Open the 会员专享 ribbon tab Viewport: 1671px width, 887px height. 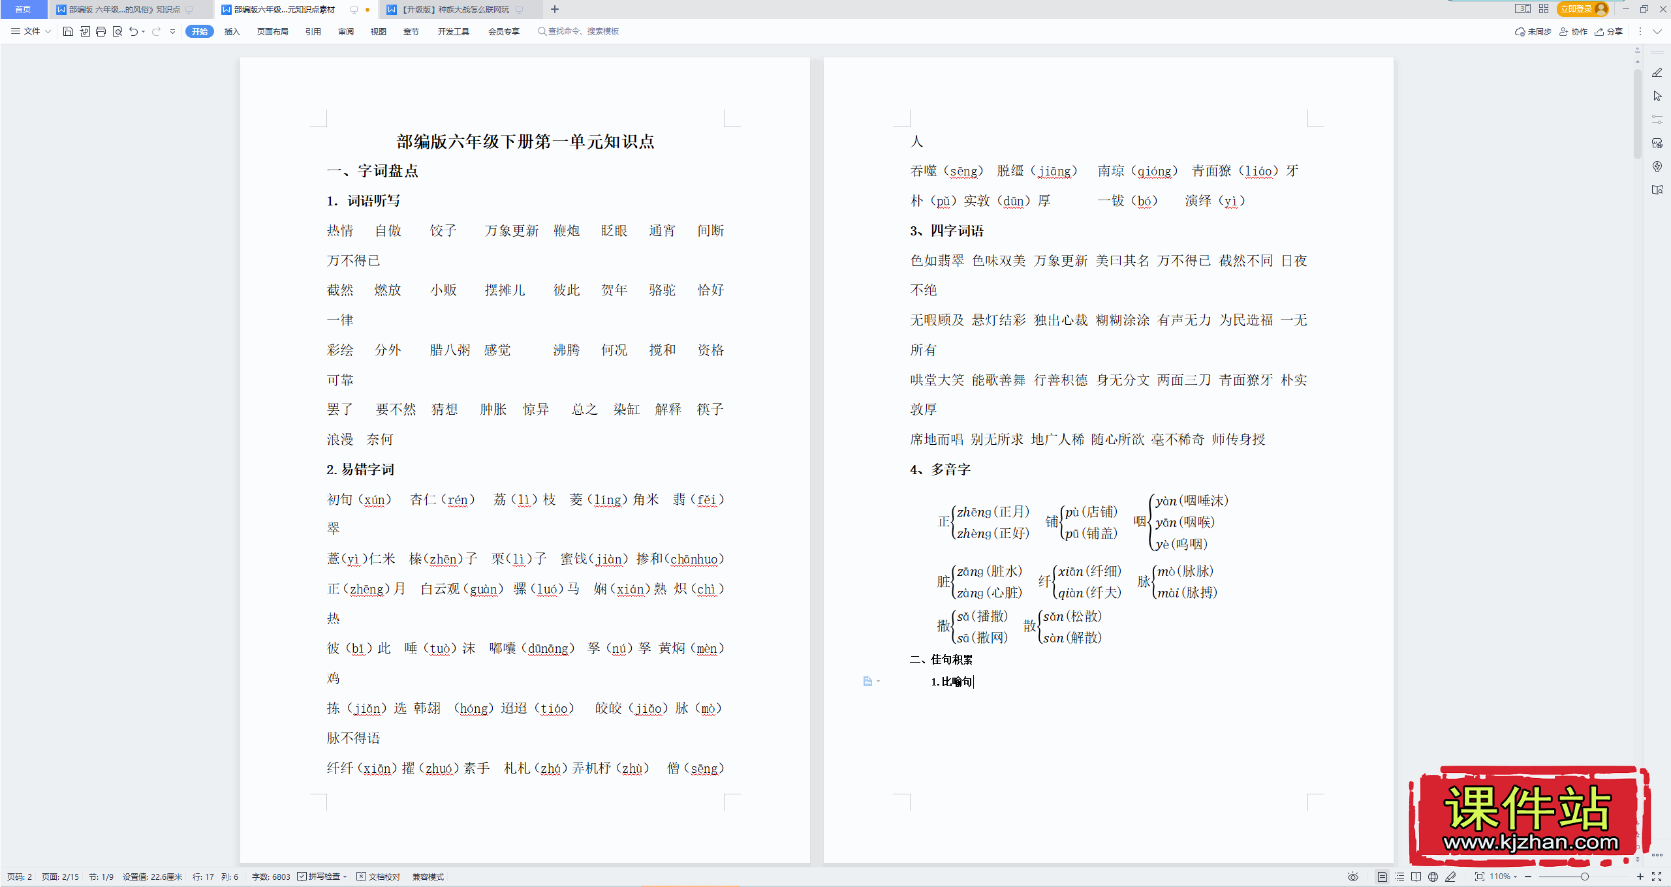[x=504, y=31]
